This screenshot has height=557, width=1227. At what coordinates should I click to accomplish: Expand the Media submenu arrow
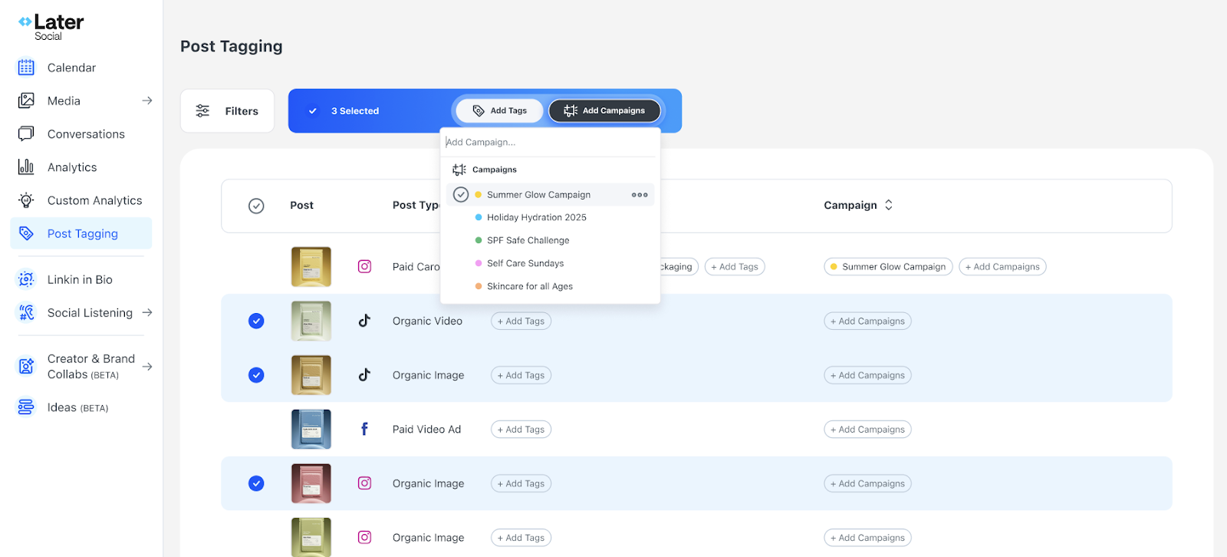coord(147,101)
